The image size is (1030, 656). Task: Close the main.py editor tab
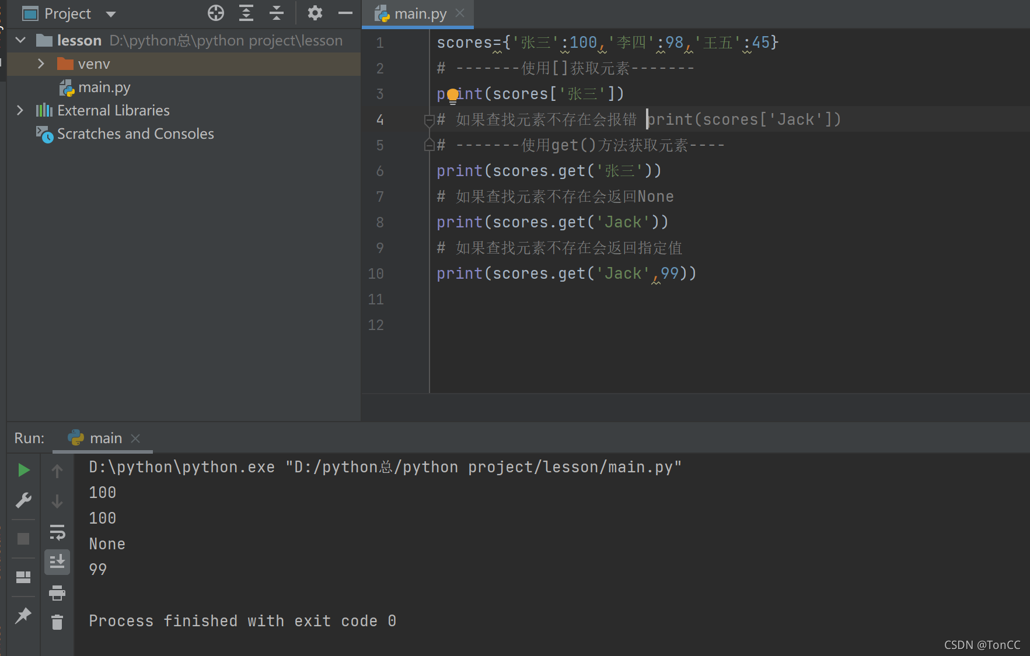pyautogui.click(x=460, y=13)
